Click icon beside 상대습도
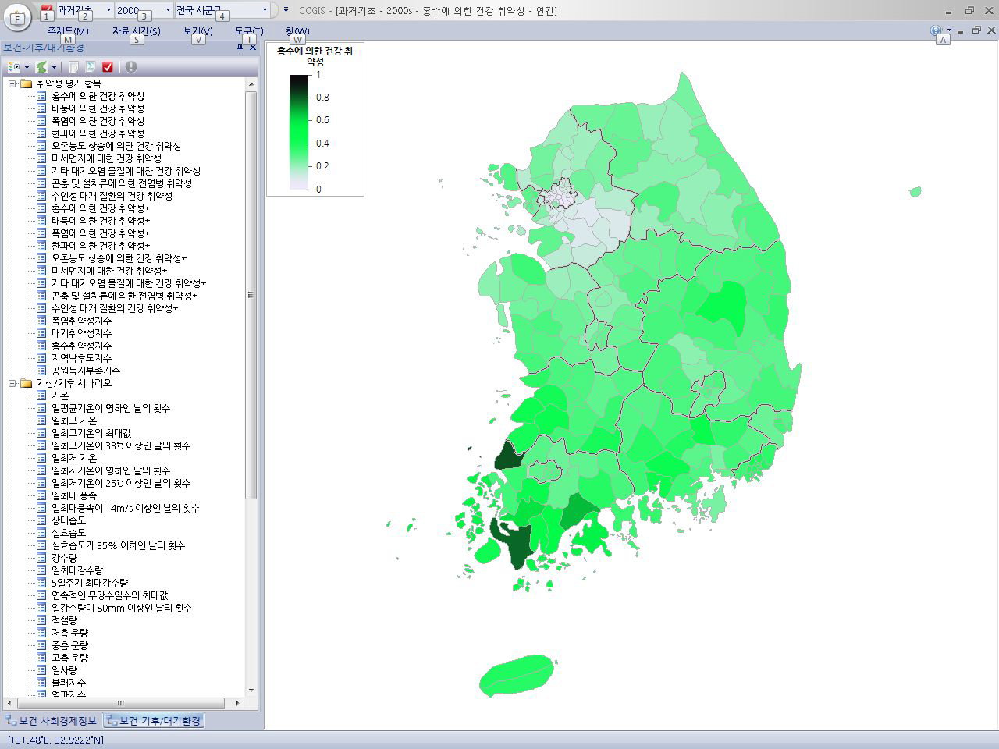This screenshot has height=749, width=999. coord(41,520)
